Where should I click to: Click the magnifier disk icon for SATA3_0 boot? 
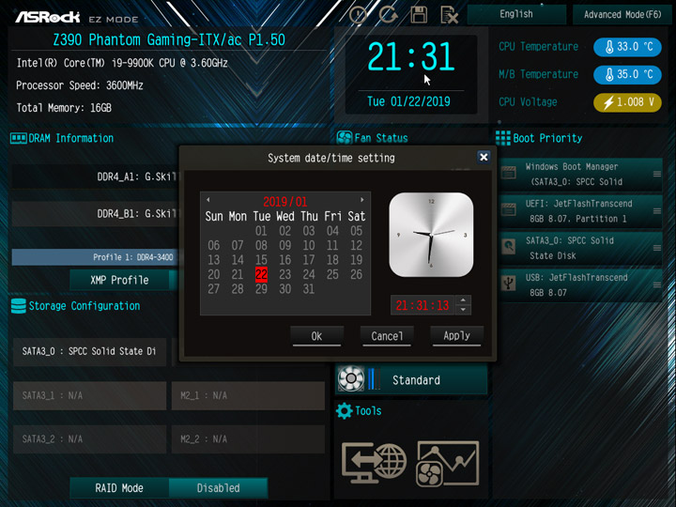(x=509, y=246)
